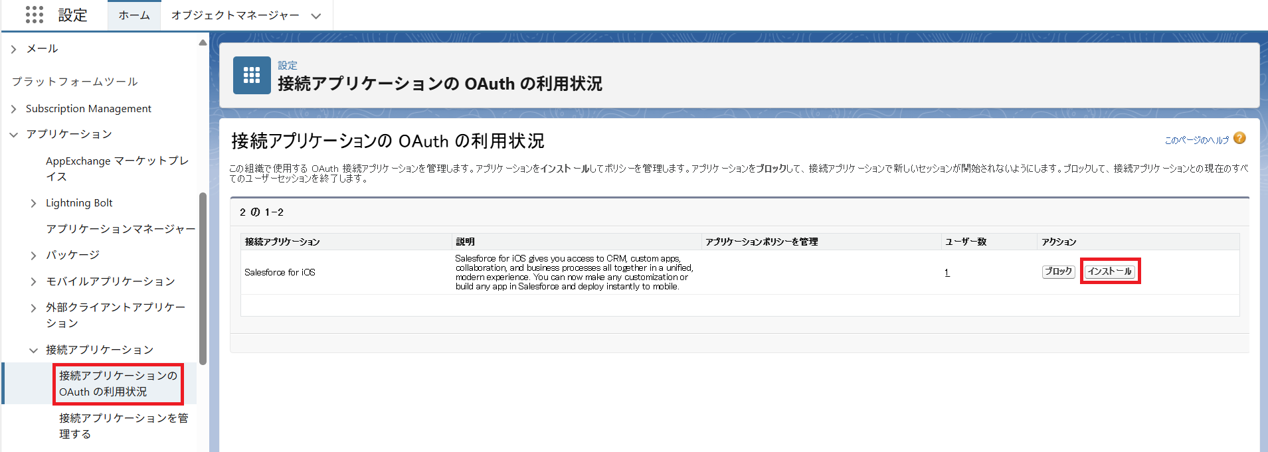The image size is (1268, 452).
Task: Expand モバイルアプリケーション in the sidebar
Action: (34, 282)
